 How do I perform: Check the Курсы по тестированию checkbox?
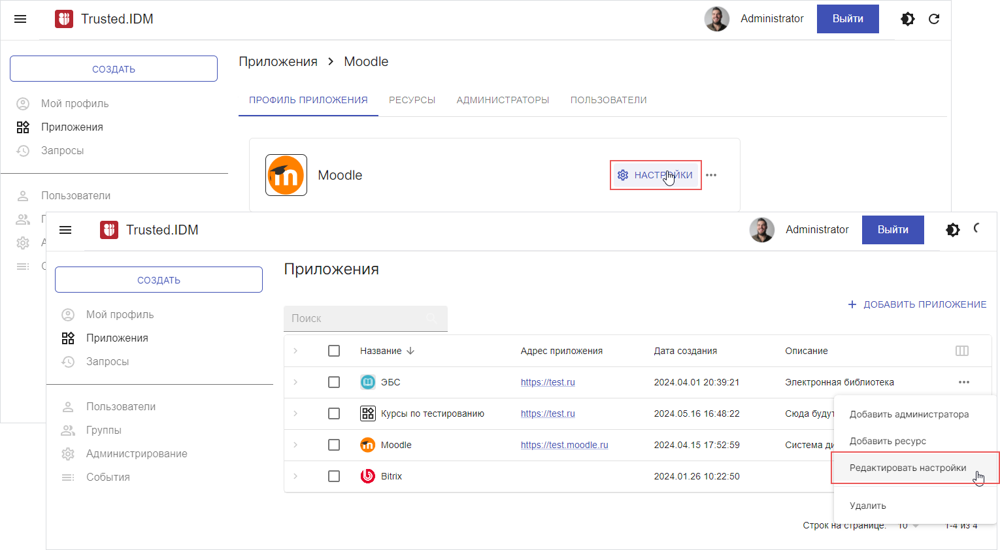pos(334,413)
